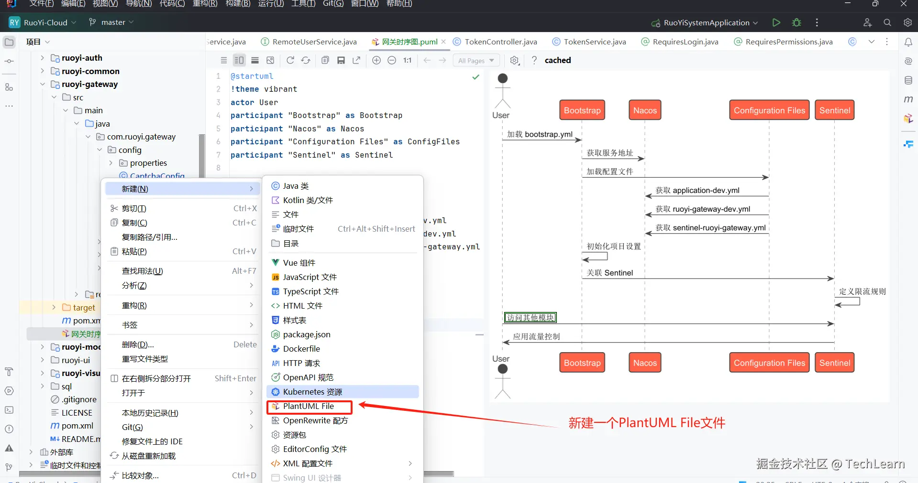The width and height of the screenshot is (918, 483).
Task: Reload the PlantUML diagram preview
Action: [290, 60]
